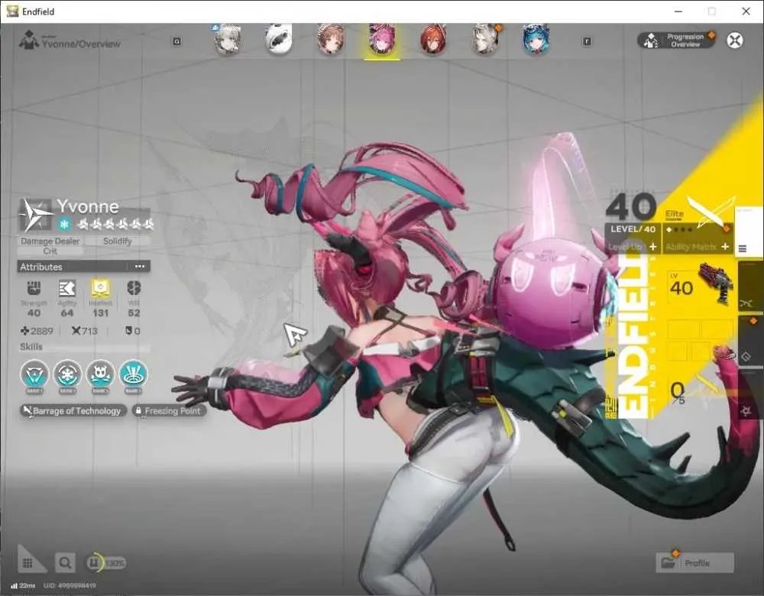Open the first skill icon with triangle emblem

tap(34, 374)
